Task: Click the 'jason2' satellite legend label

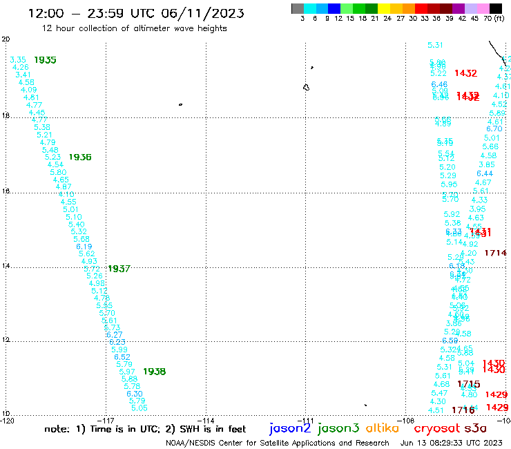Action: pos(290,428)
